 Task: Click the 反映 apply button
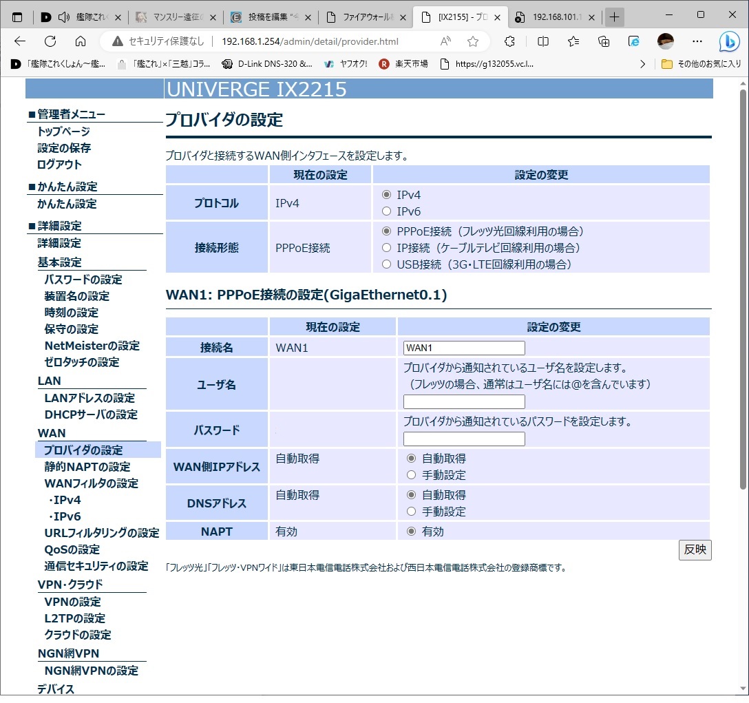(695, 549)
